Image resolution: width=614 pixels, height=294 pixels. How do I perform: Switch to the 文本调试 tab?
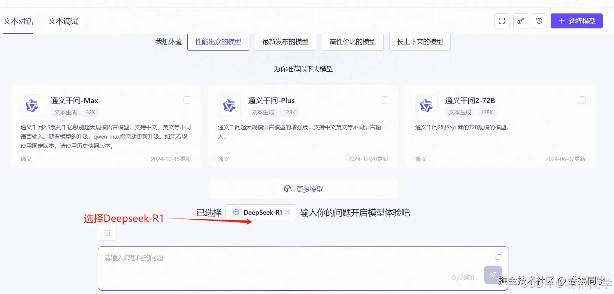[63, 21]
